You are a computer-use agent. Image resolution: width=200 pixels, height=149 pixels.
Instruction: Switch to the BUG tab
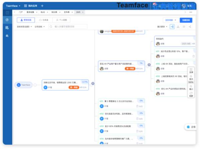point(43,12)
